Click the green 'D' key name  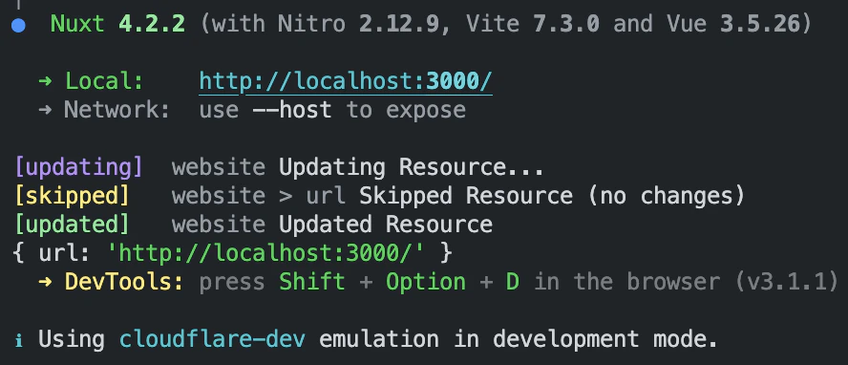coord(512,282)
